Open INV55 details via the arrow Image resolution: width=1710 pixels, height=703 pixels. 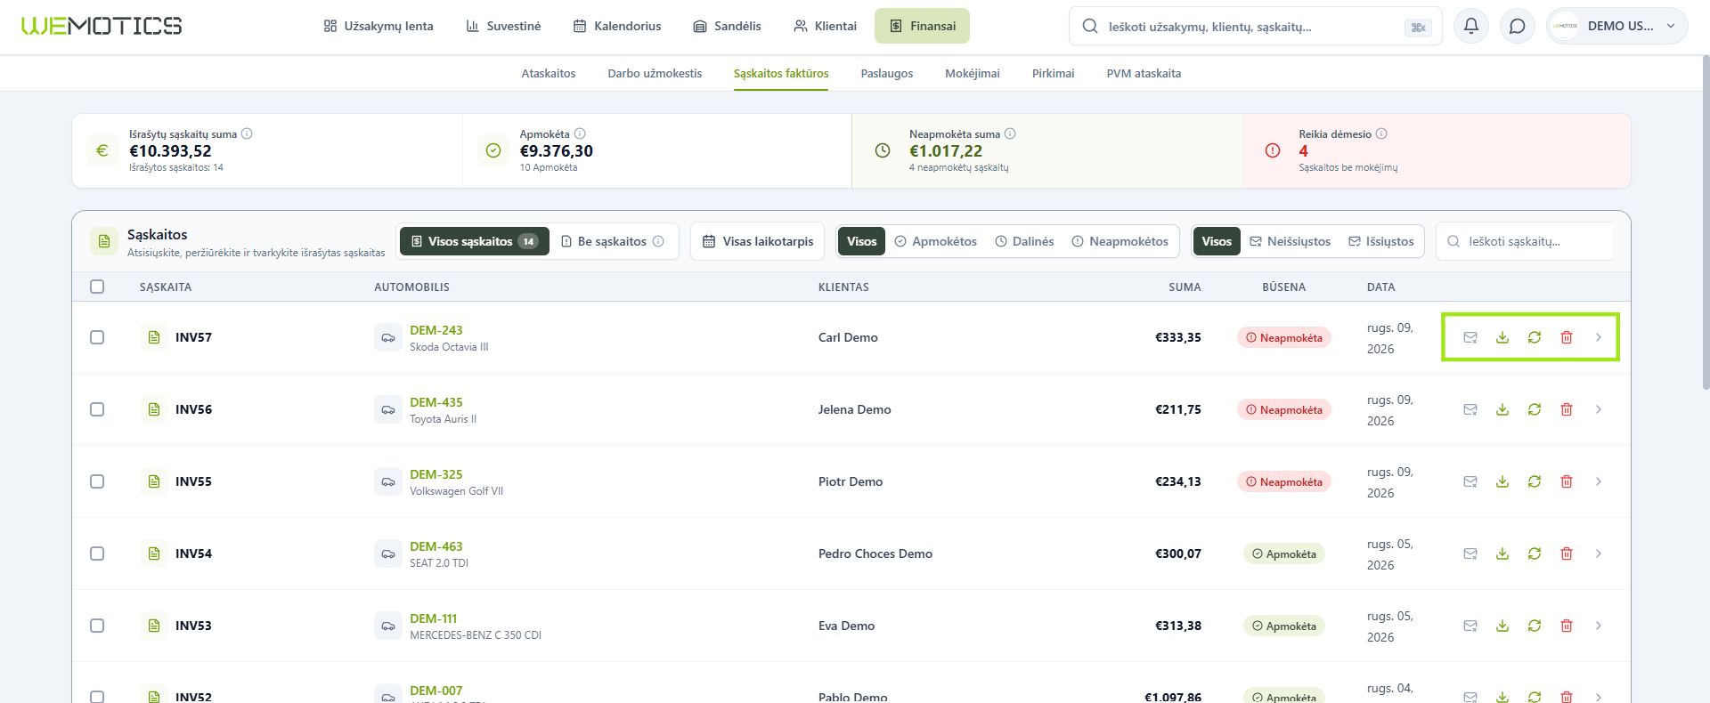click(1599, 481)
